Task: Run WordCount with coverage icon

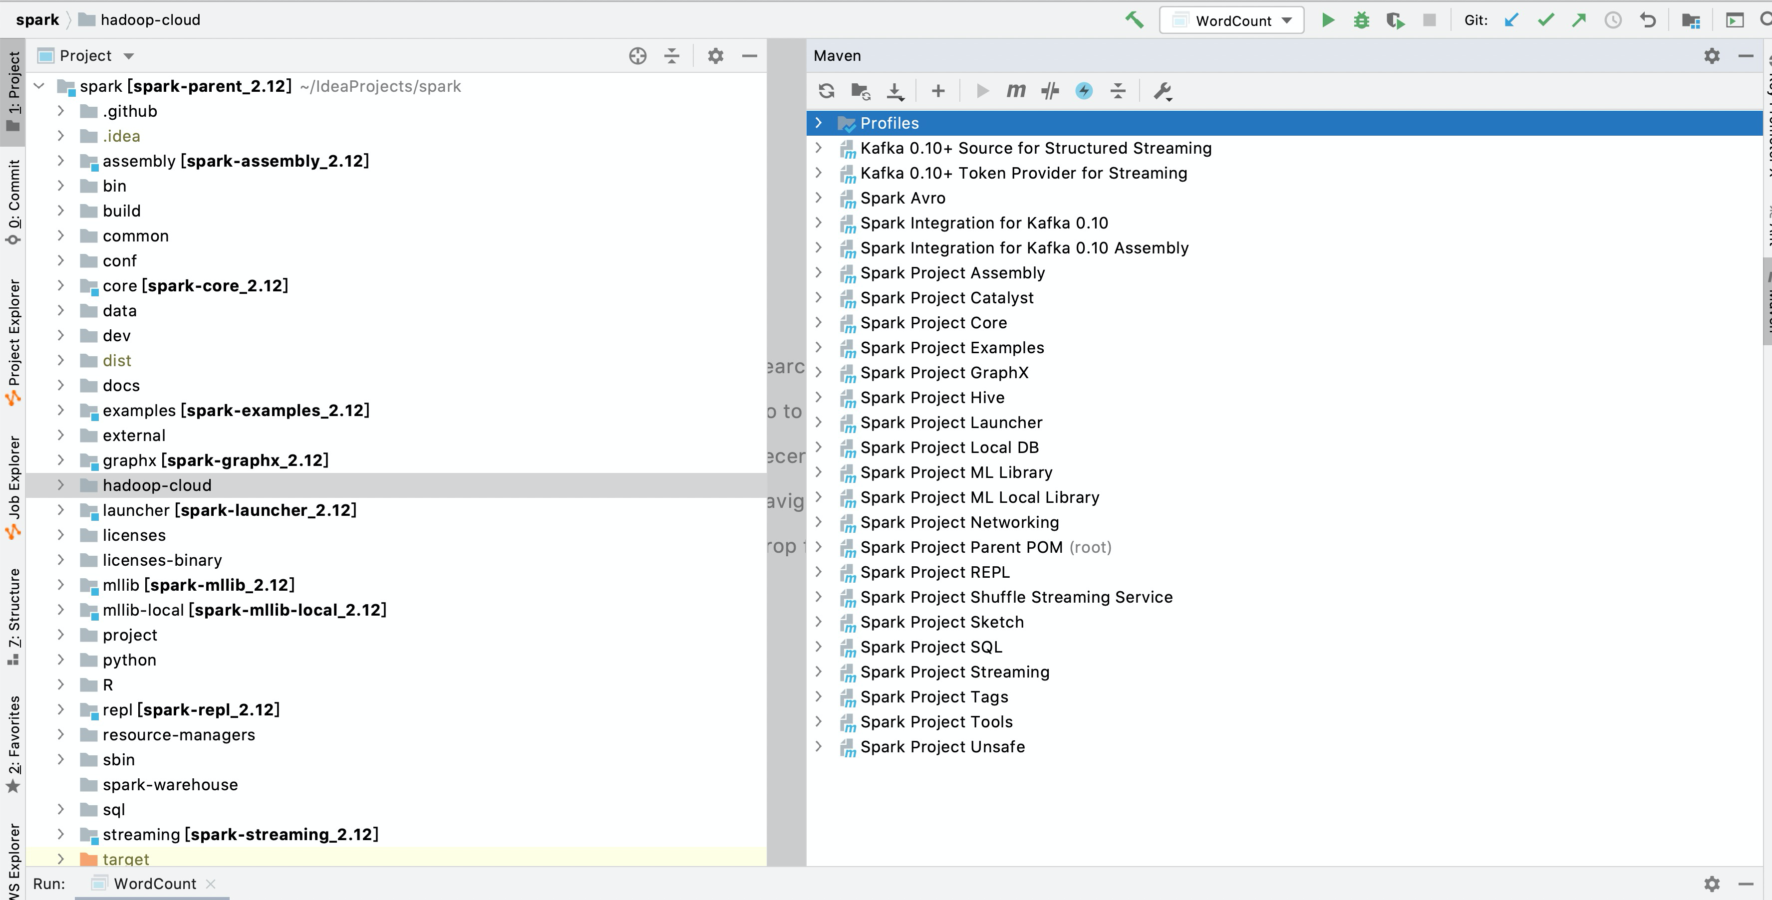Action: [x=1395, y=20]
